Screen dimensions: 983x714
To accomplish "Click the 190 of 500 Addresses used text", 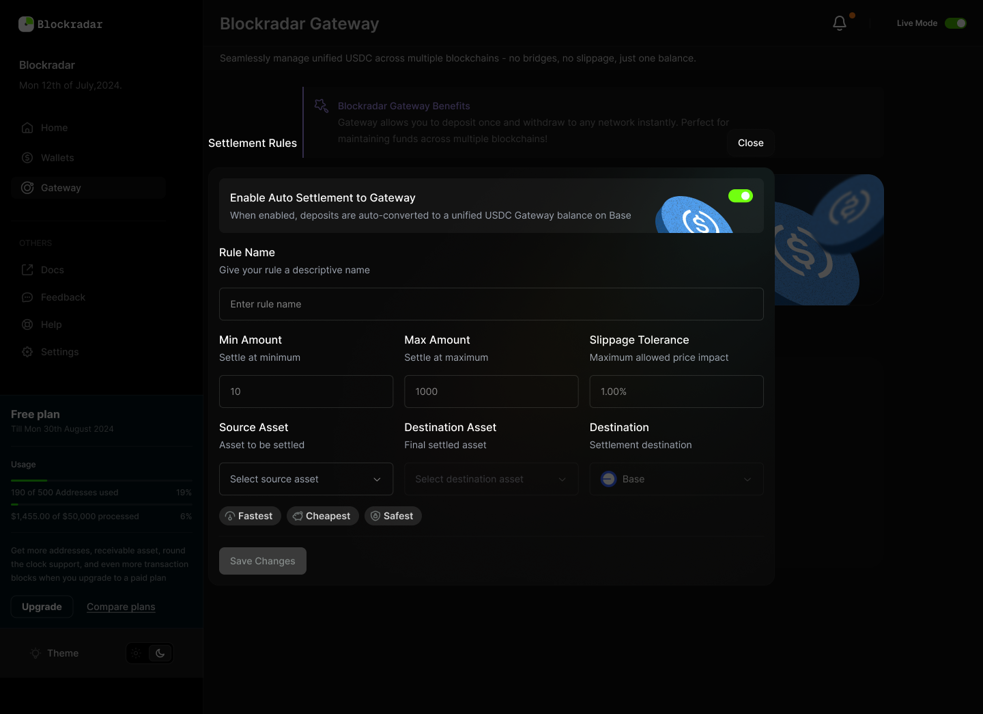I will point(65,493).
